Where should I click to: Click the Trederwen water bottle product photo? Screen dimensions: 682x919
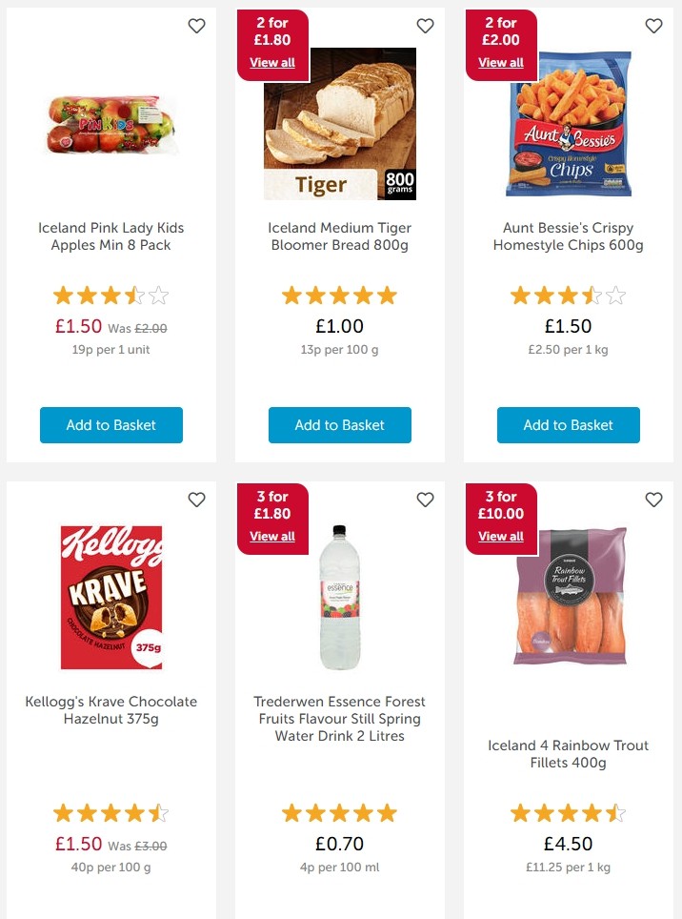[x=339, y=596]
